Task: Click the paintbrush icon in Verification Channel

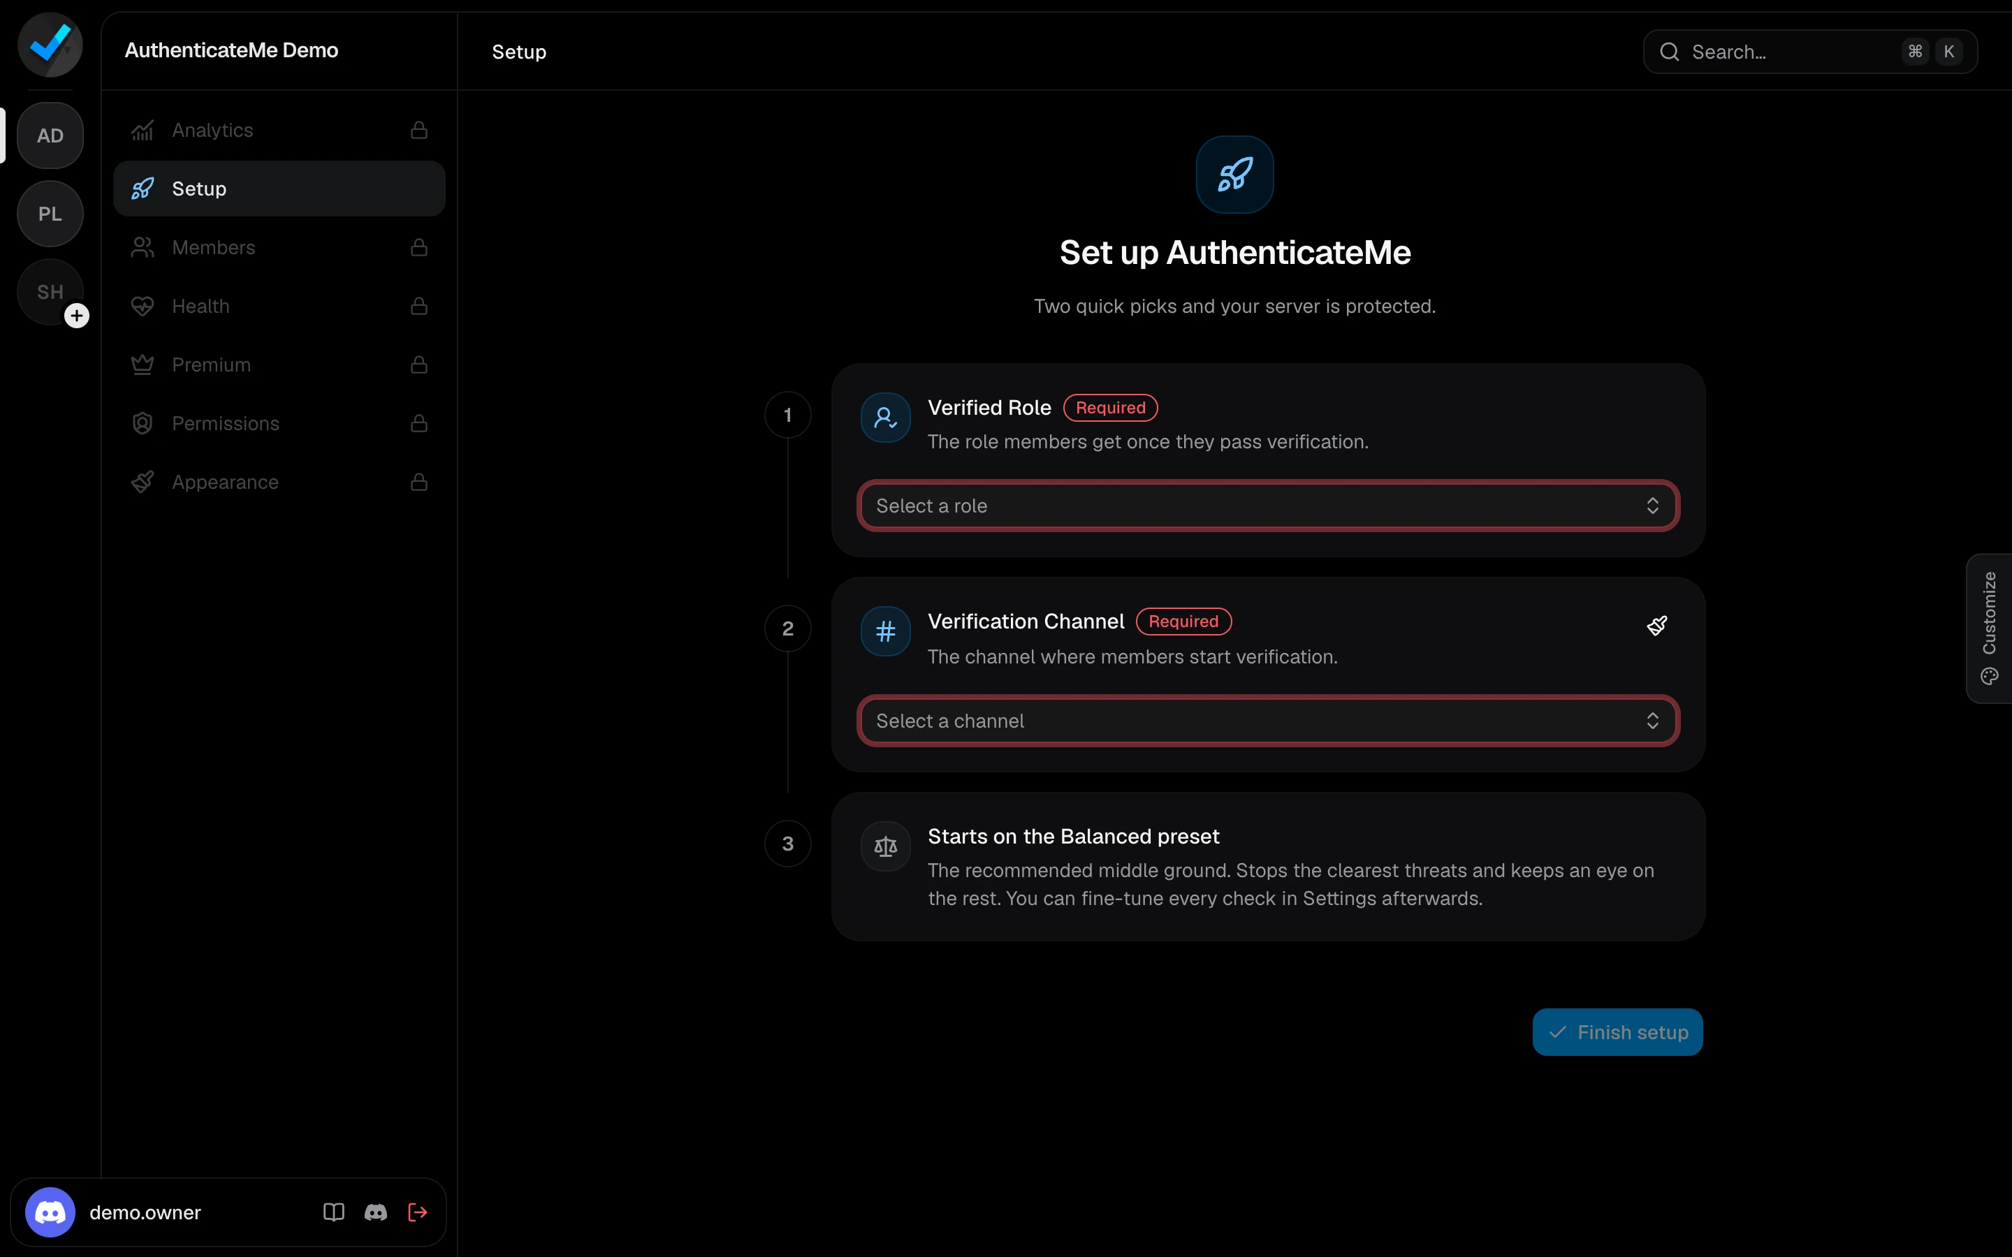Action: [1656, 626]
